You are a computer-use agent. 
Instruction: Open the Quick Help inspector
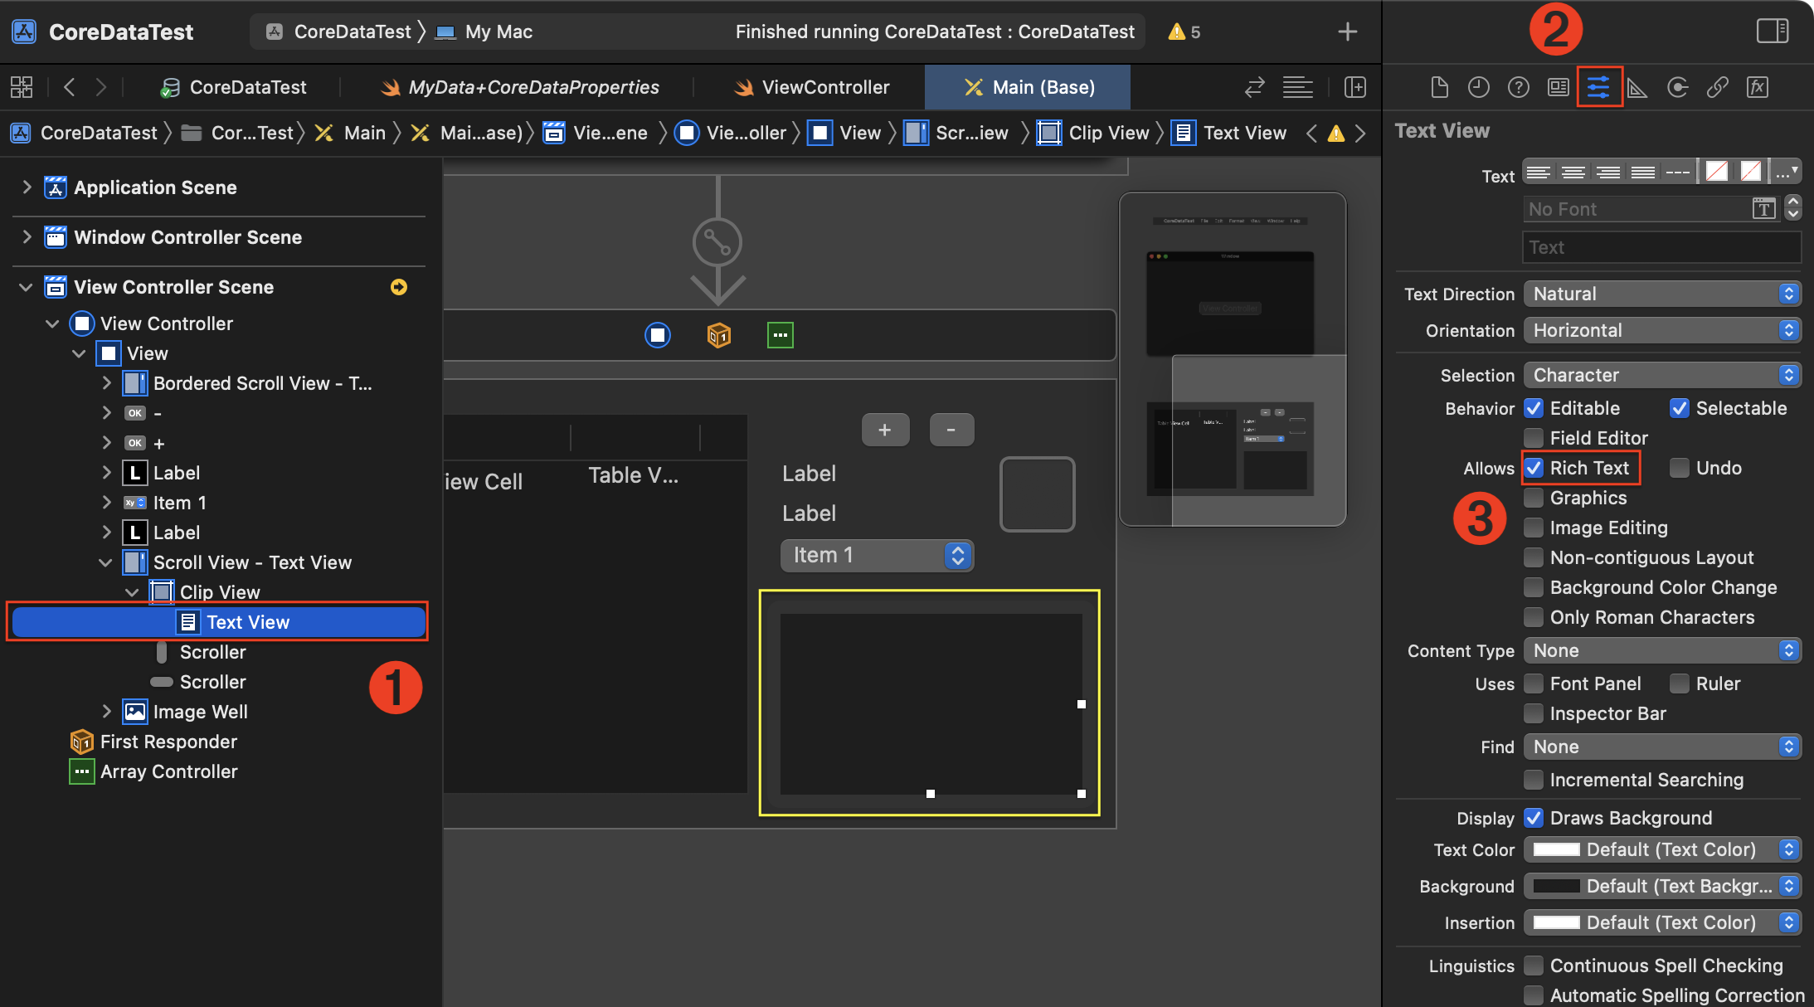[1518, 87]
